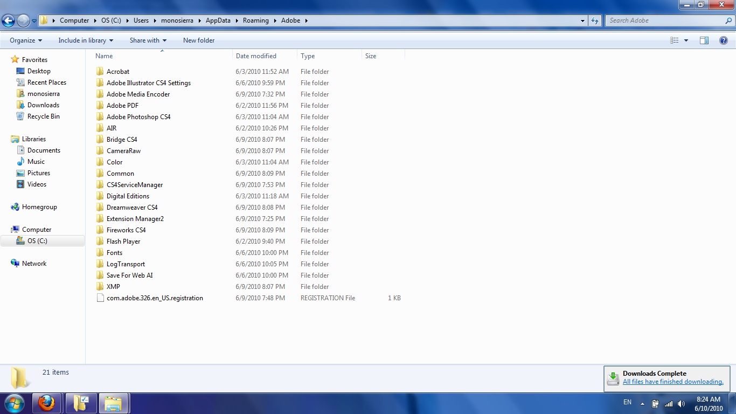Sort by the Type column header
The image size is (736, 414).
click(x=329, y=56)
